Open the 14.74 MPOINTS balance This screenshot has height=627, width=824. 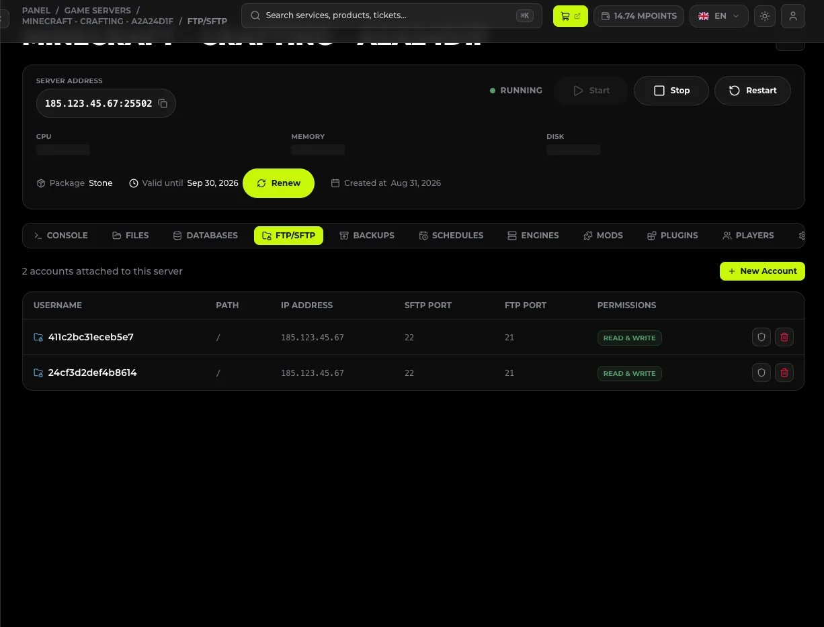[638, 16]
